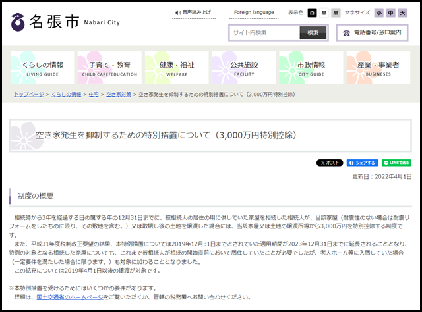Open the Foreign language link
Screen dimensions: 422x312
tap(254, 12)
